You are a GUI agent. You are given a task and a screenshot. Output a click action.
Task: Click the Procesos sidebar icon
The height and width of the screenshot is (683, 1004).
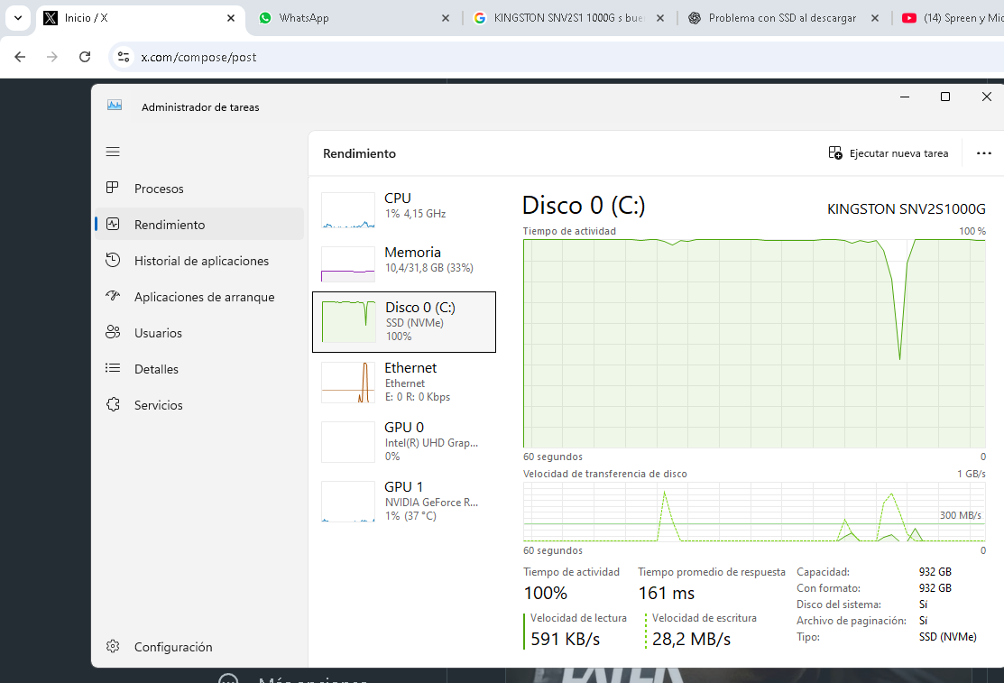click(x=113, y=188)
